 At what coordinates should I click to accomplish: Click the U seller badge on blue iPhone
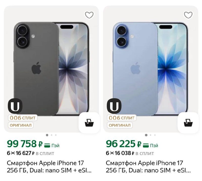[114, 106]
